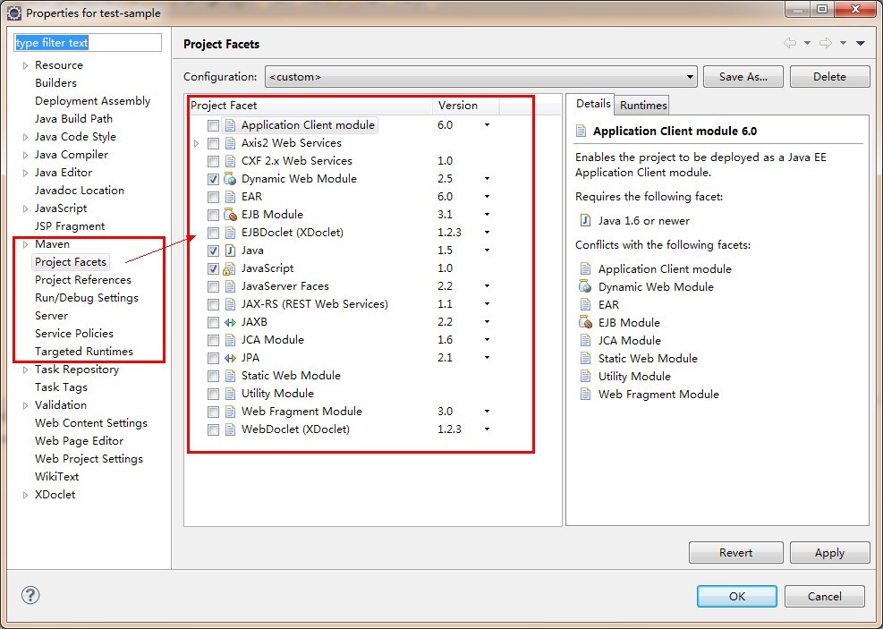Expand the Axis2 Web Services node
The width and height of the screenshot is (883, 629).
pyautogui.click(x=197, y=143)
